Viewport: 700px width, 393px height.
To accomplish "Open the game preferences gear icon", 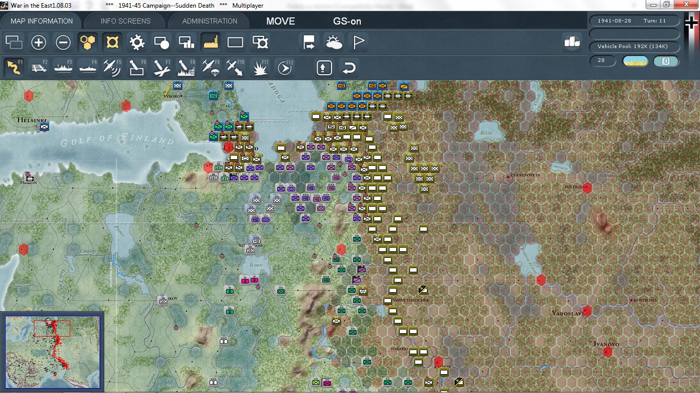I will pos(137,42).
